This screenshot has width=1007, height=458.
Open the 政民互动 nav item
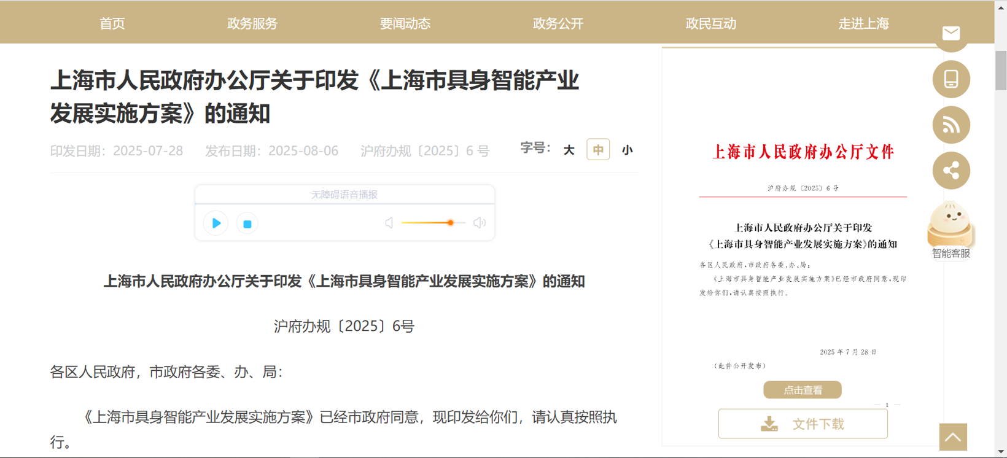[x=711, y=23]
